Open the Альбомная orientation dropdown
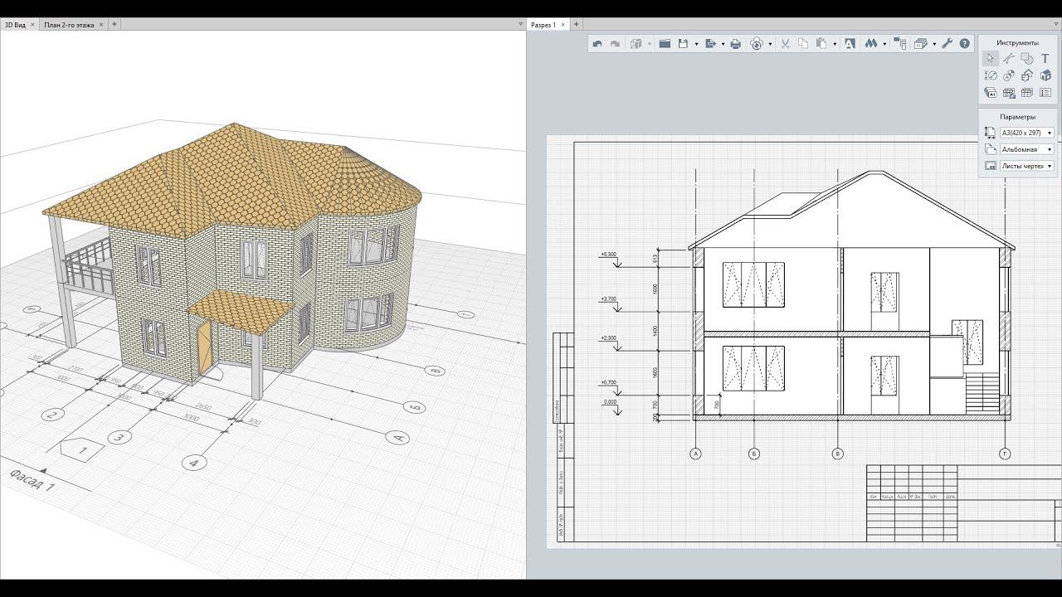Image resolution: width=1062 pixels, height=597 pixels. (x=1026, y=149)
